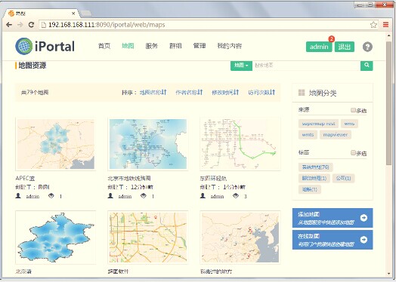Click arrow icon on 添加地图 banner
Viewport: 396px width, 282px height.
(x=364, y=218)
